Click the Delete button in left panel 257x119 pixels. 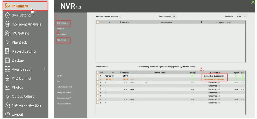[59, 76]
